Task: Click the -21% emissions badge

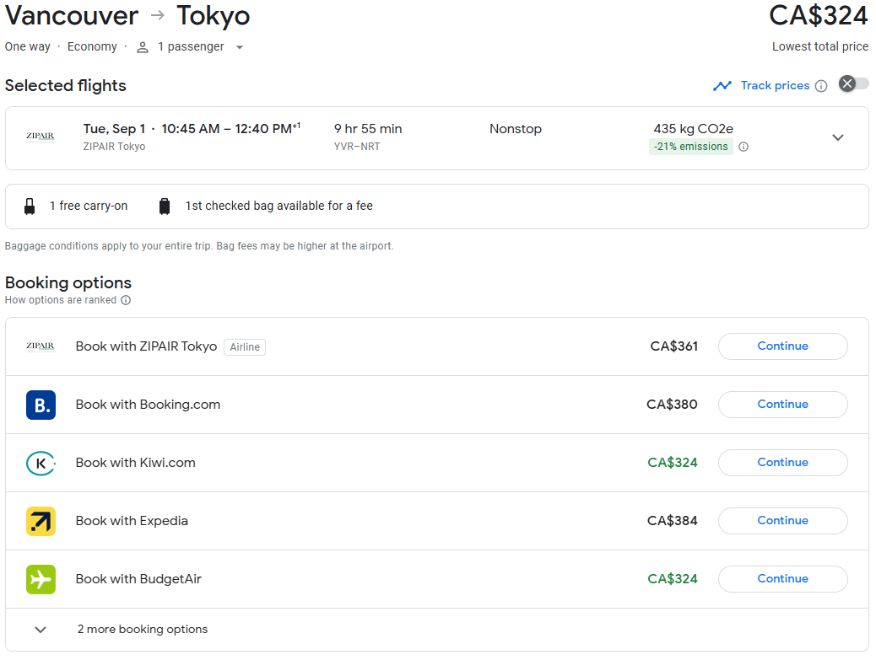Action: pyautogui.click(x=690, y=146)
